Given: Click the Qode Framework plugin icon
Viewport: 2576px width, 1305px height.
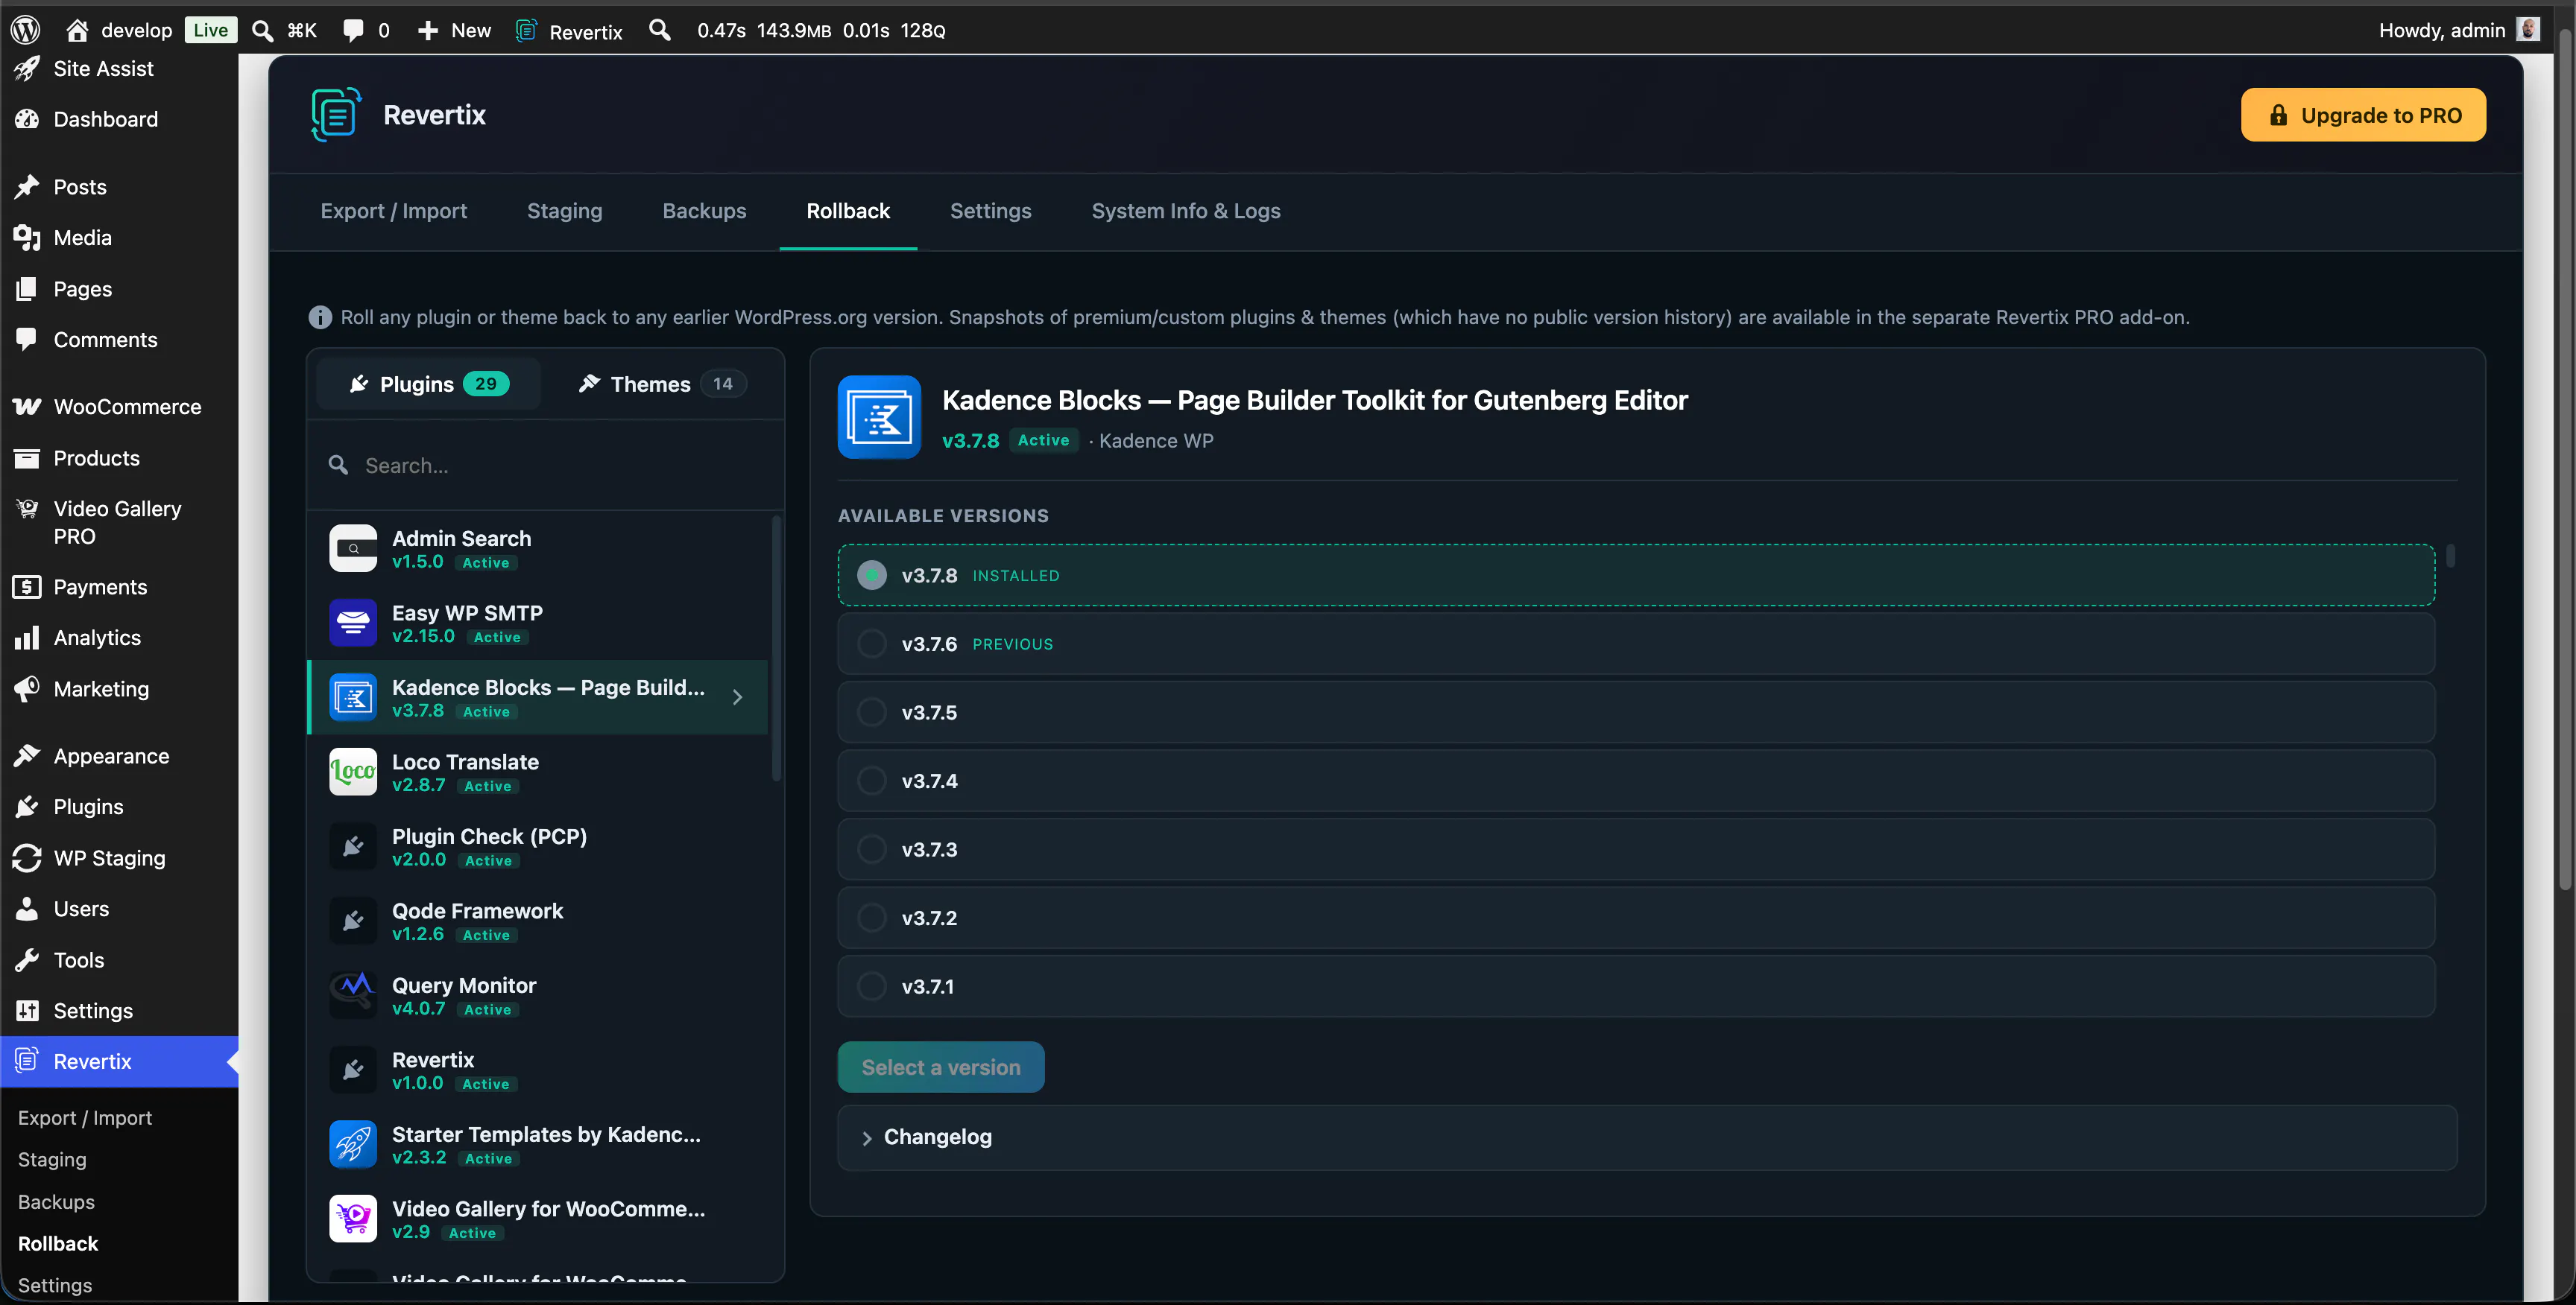Looking at the screenshot, I should tap(353, 921).
